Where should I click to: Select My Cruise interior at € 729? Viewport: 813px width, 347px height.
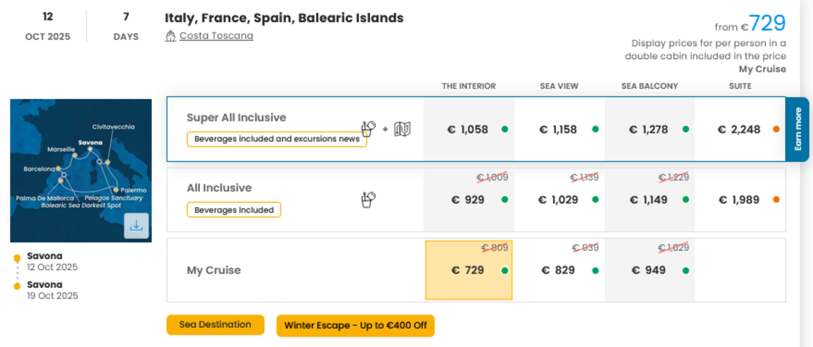(469, 270)
